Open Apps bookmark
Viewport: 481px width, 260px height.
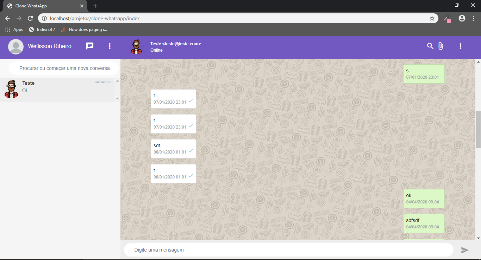14,30
